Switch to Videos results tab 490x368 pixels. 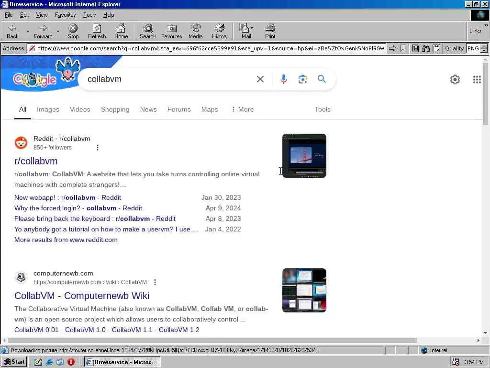pos(80,109)
